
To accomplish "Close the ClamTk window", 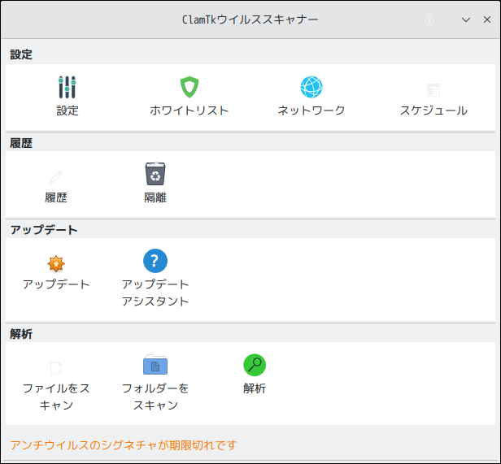I will pyautogui.click(x=487, y=20).
